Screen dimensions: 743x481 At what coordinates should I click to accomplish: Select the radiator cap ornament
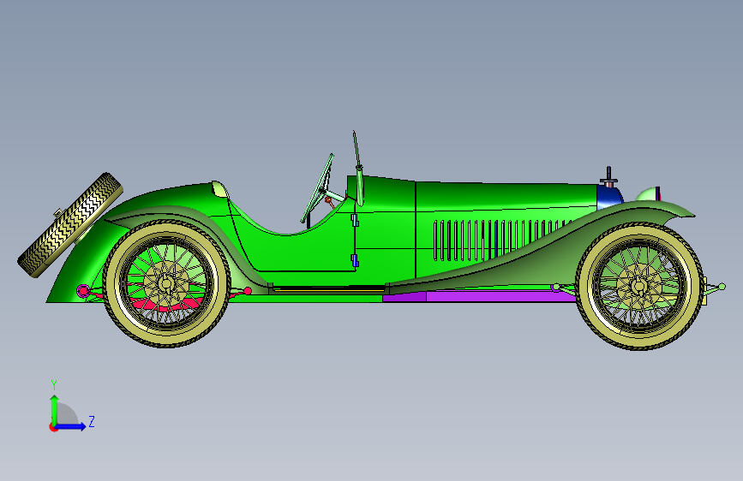609,176
